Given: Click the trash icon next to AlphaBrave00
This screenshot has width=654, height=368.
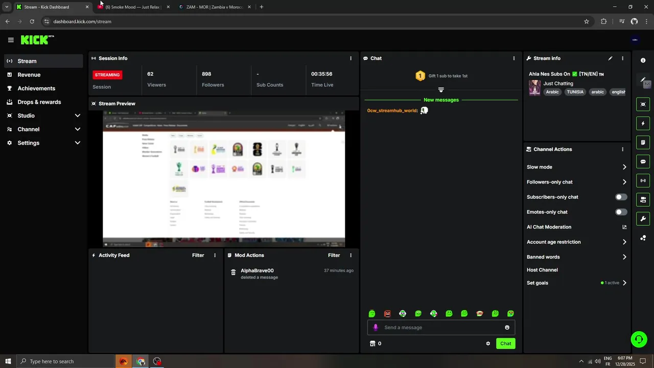Looking at the screenshot, I should [x=233, y=272].
